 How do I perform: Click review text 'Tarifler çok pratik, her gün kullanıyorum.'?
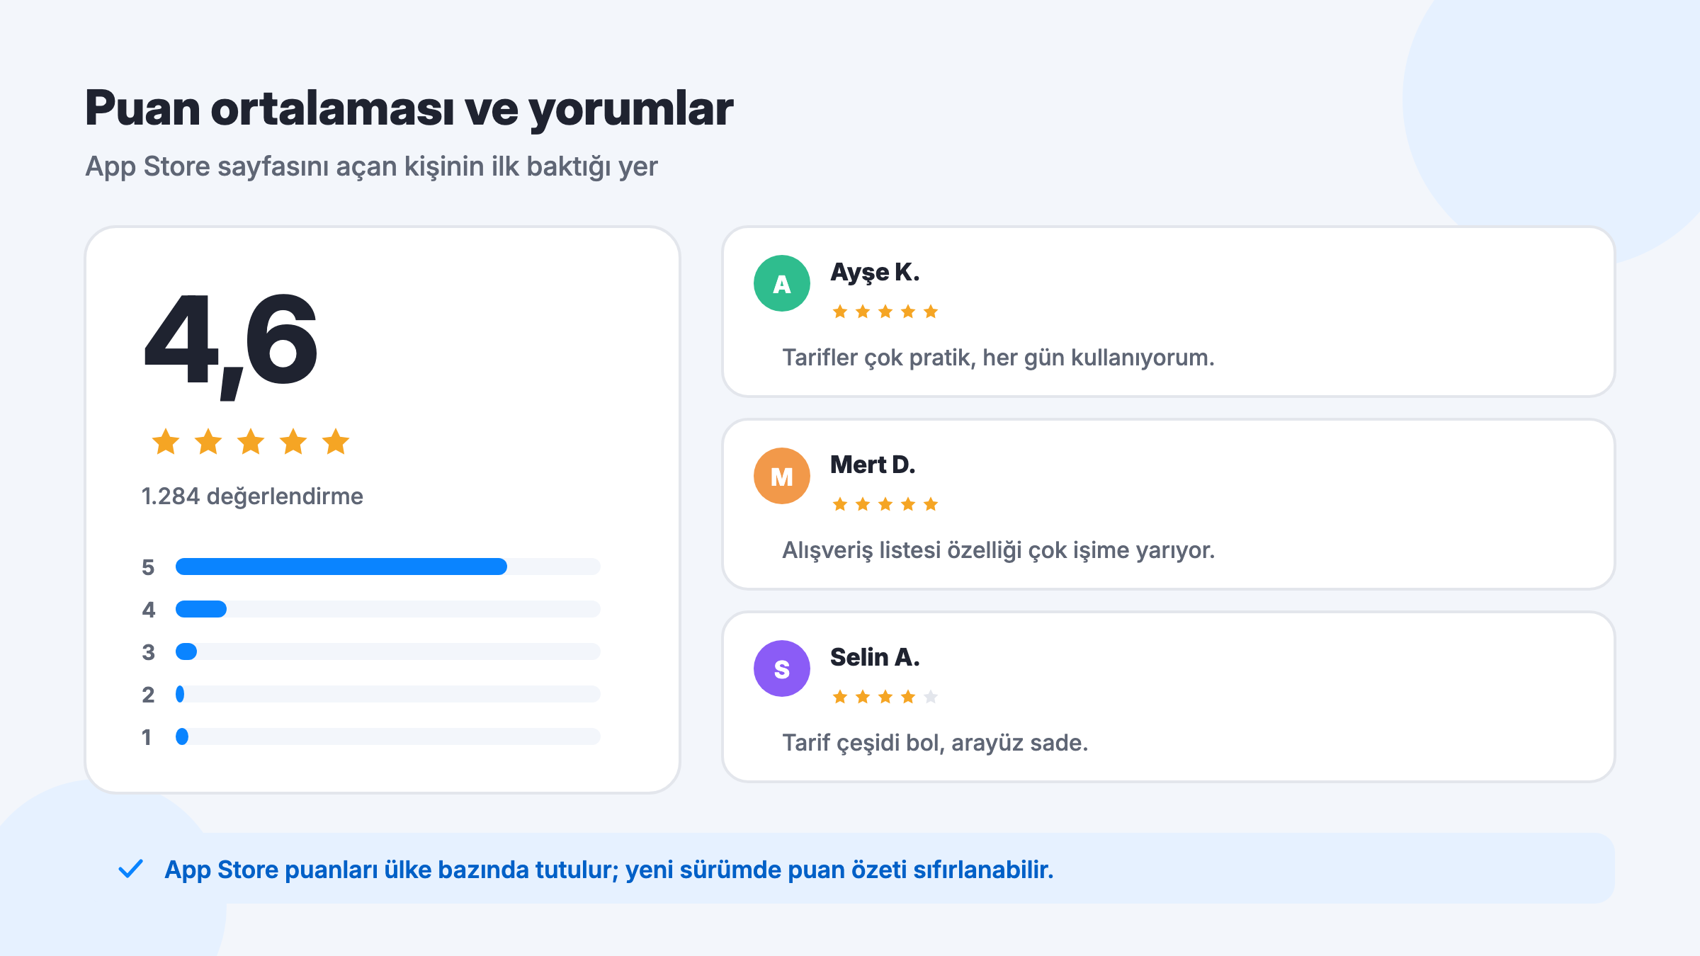[x=998, y=358]
